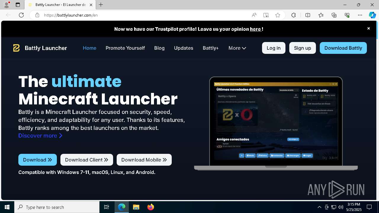
Task: Add page to favorites star icon
Action: pos(278,15)
